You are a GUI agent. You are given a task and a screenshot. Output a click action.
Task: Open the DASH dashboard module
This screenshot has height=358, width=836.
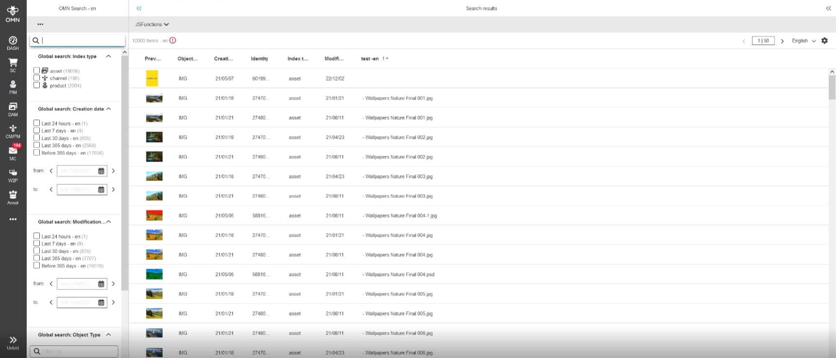(x=13, y=43)
